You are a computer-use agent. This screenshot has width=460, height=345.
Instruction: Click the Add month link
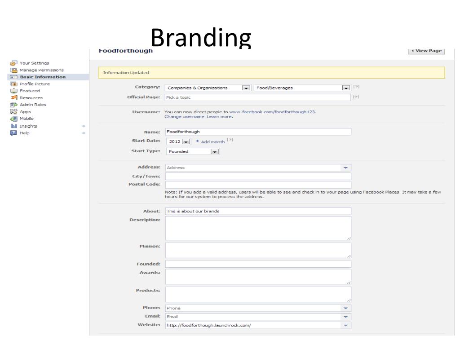click(212, 142)
